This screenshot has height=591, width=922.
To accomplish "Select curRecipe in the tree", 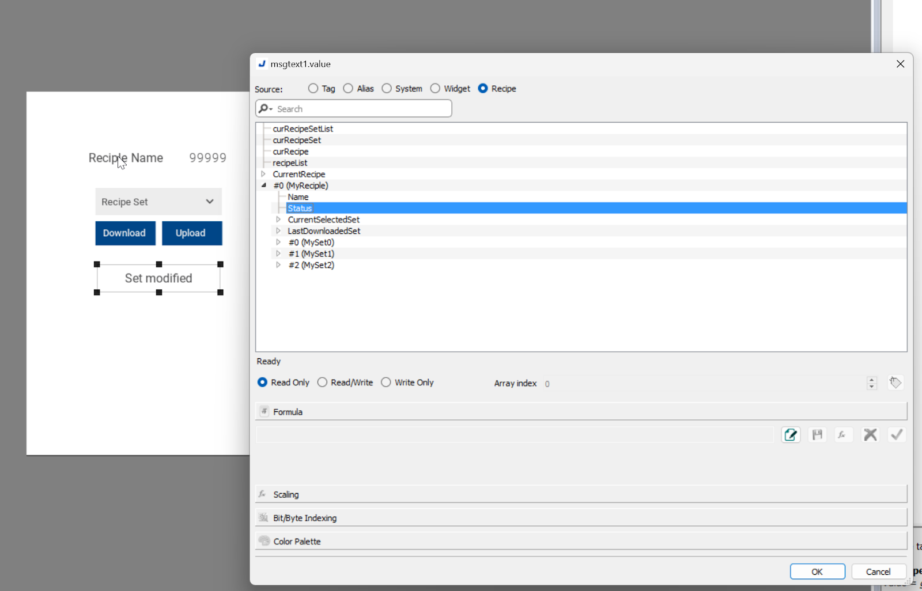I will pyautogui.click(x=290, y=151).
